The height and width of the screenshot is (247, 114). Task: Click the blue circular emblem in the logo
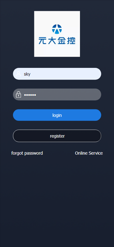coord(57,29)
